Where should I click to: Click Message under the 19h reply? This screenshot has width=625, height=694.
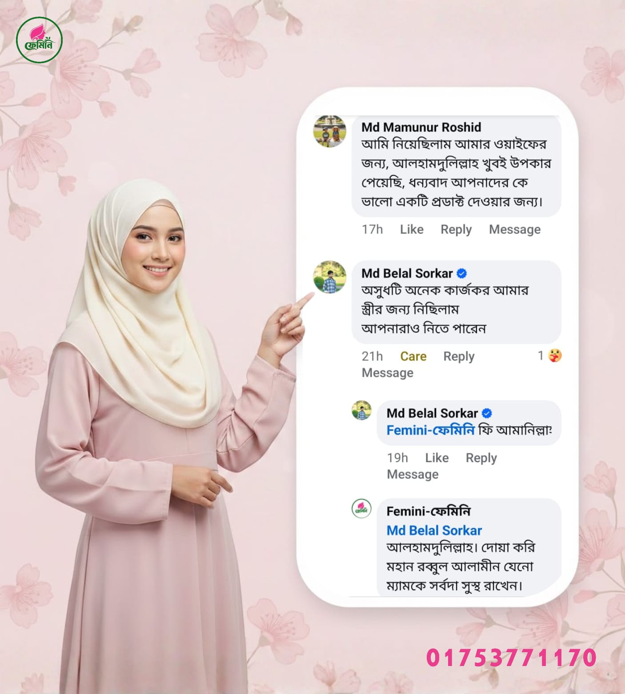pyautogui.click(x=413, y=475)
